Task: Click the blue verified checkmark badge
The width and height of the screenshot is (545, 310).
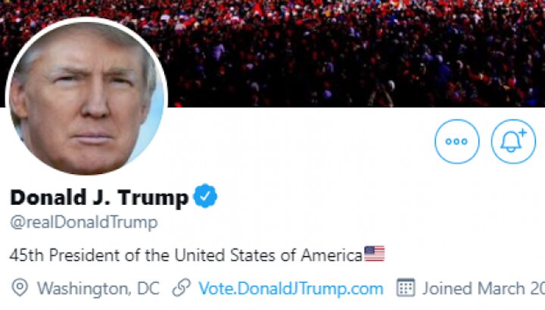Action: pyautogui.click(x=205, y=196)
